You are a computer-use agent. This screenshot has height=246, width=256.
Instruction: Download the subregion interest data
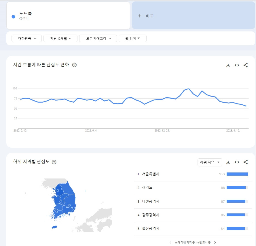pos(228,162)
